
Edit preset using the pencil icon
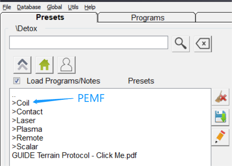220,137
